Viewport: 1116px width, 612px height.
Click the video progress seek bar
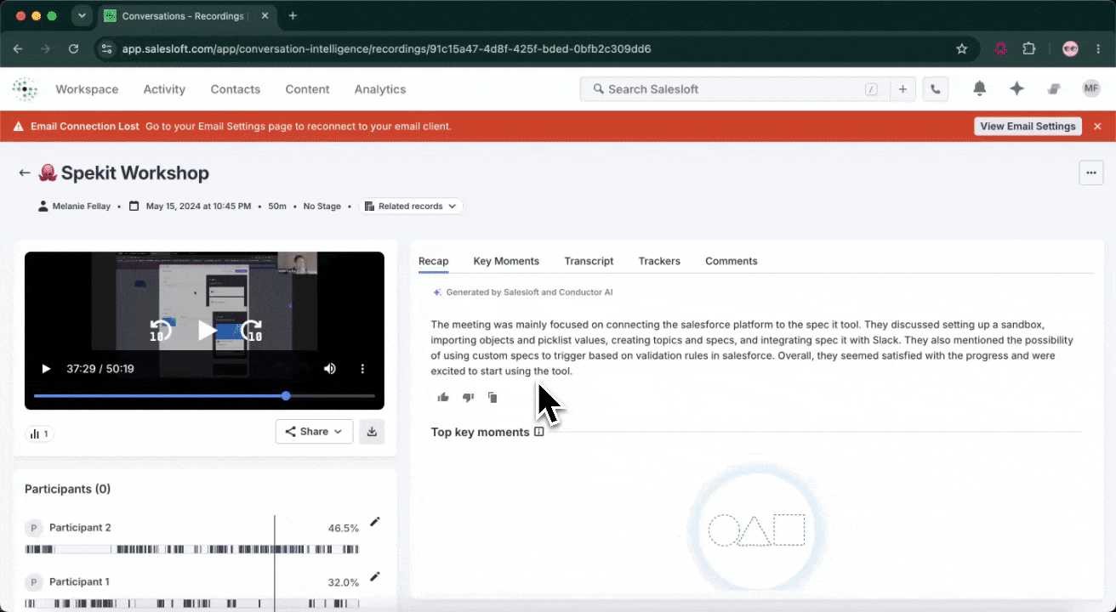point(204,395)
